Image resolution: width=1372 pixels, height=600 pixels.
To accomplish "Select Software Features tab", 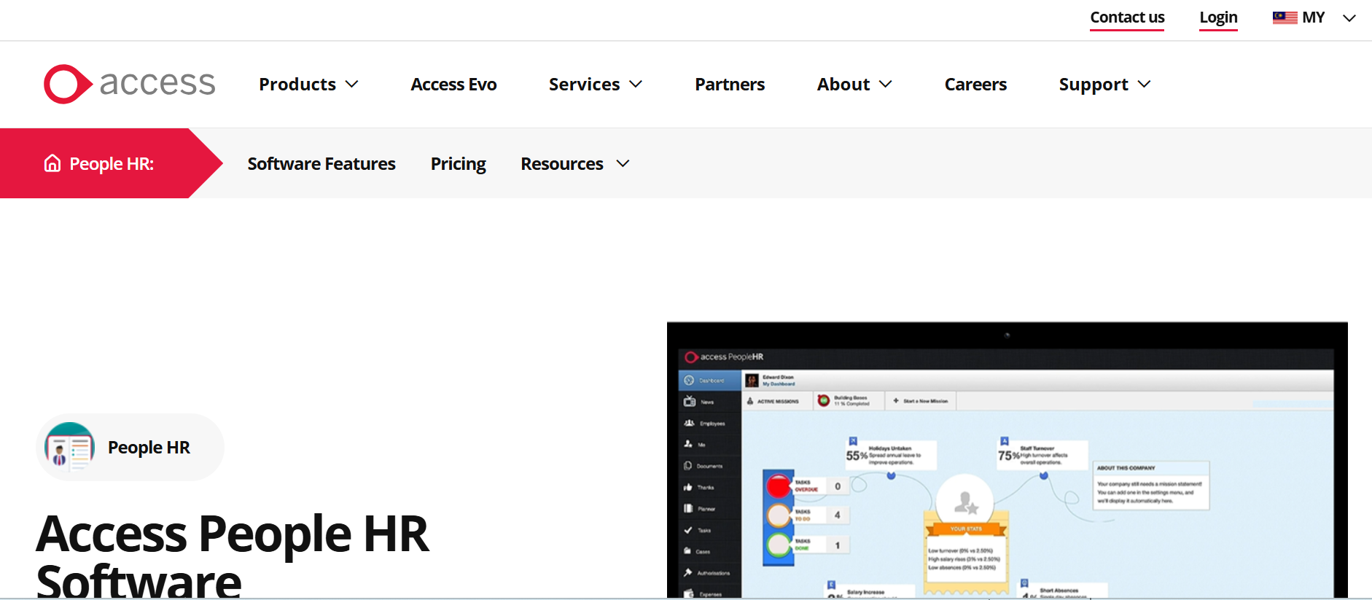I will (x=321, y=164).
